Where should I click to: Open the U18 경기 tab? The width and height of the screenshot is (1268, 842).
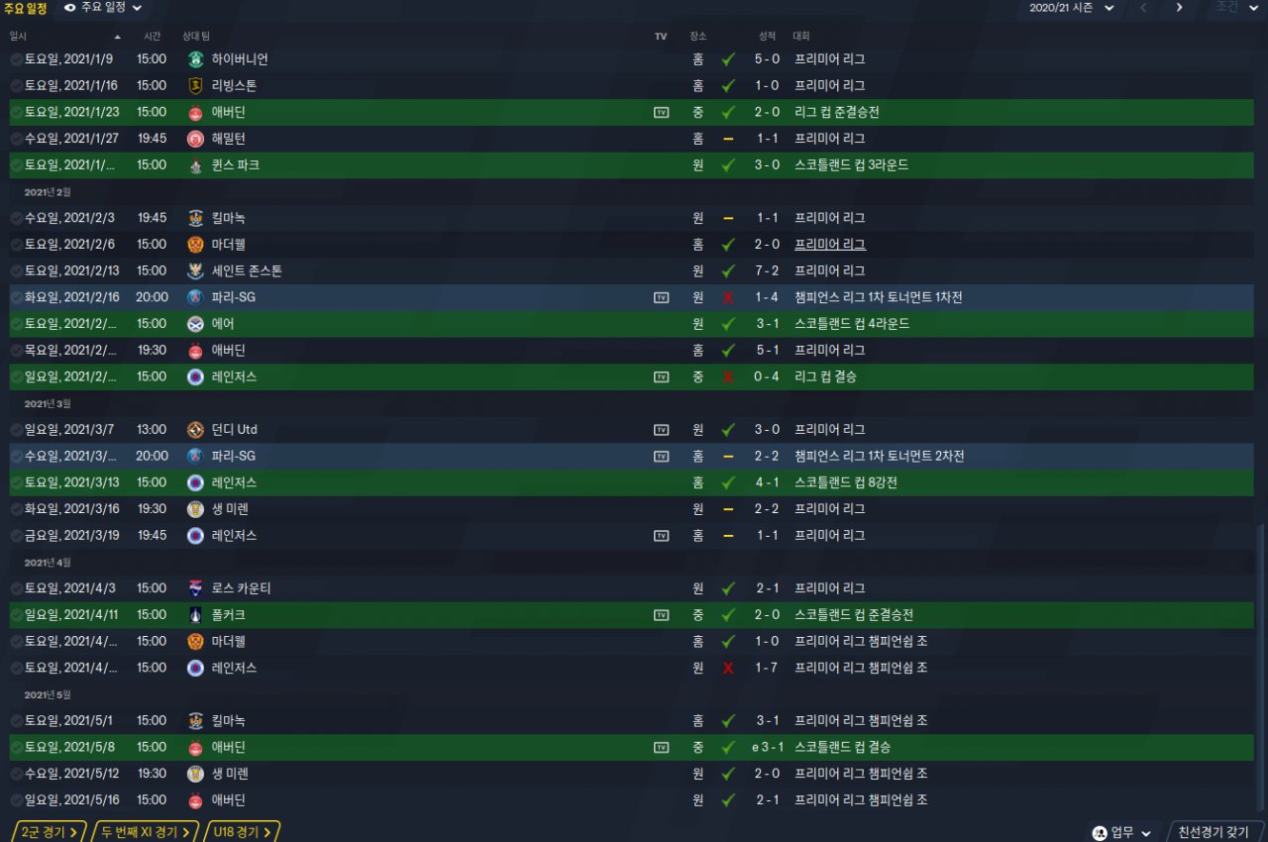click(x=242, y=832)
